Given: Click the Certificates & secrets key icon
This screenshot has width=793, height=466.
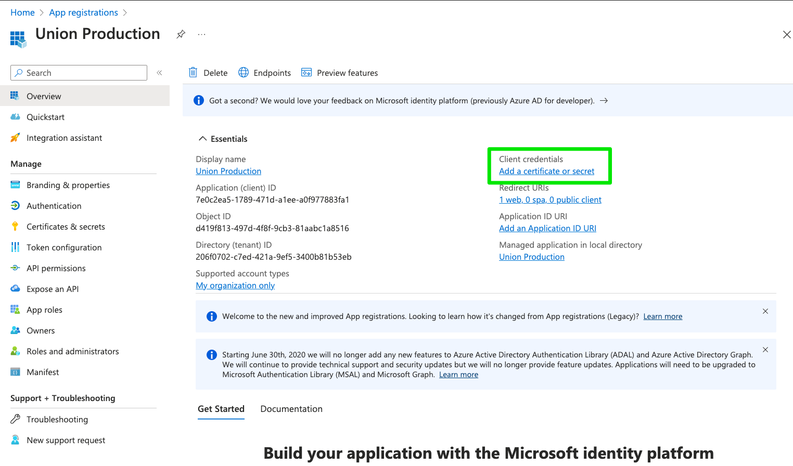Looking at the screenshot, I should (x=15, y=227).
